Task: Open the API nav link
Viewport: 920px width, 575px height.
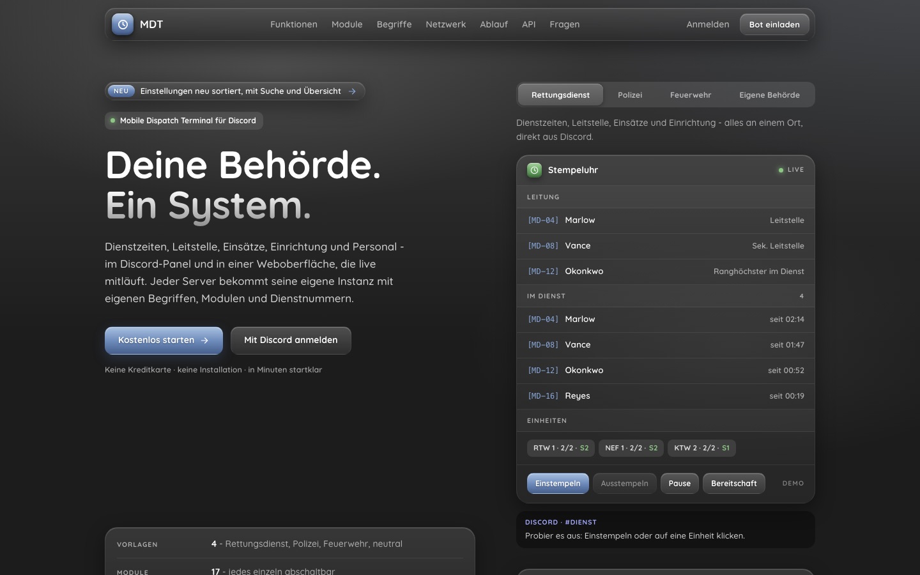Action: click(x=529, y=24)
